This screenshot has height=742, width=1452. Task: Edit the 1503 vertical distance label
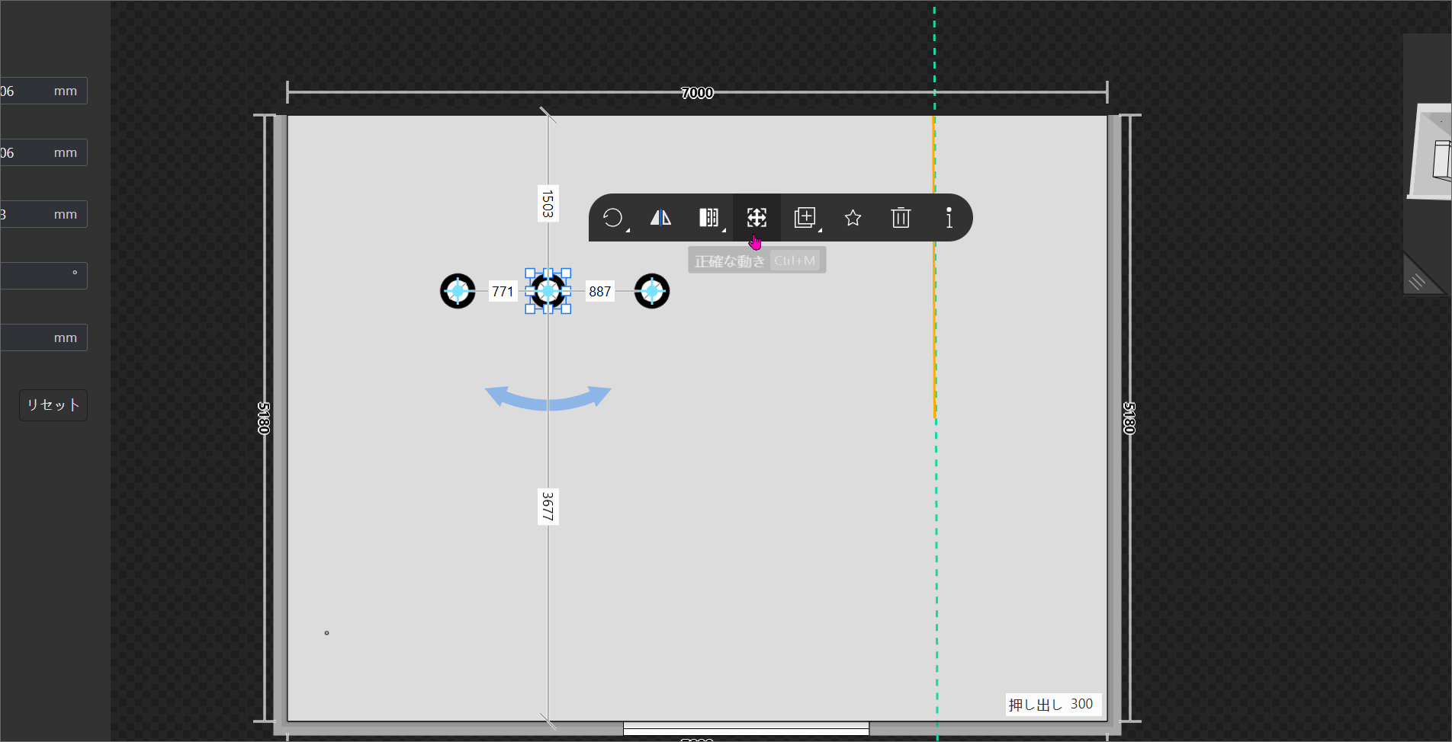pyautogui.click(x=548, y=203)
